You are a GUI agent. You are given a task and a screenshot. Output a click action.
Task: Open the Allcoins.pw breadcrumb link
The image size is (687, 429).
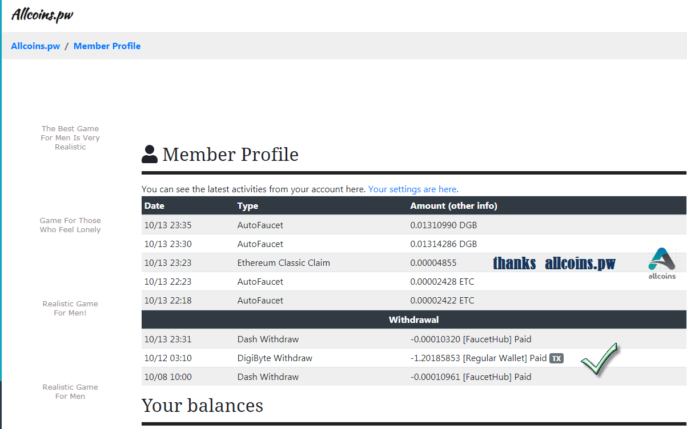pyautogui.click(x=35, y=46)
